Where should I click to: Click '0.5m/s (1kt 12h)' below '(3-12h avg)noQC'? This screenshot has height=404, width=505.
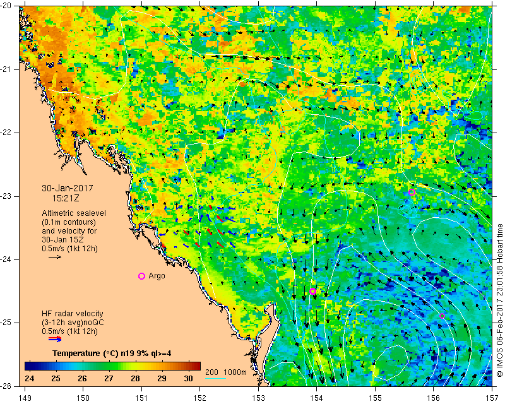pos(69,331)
